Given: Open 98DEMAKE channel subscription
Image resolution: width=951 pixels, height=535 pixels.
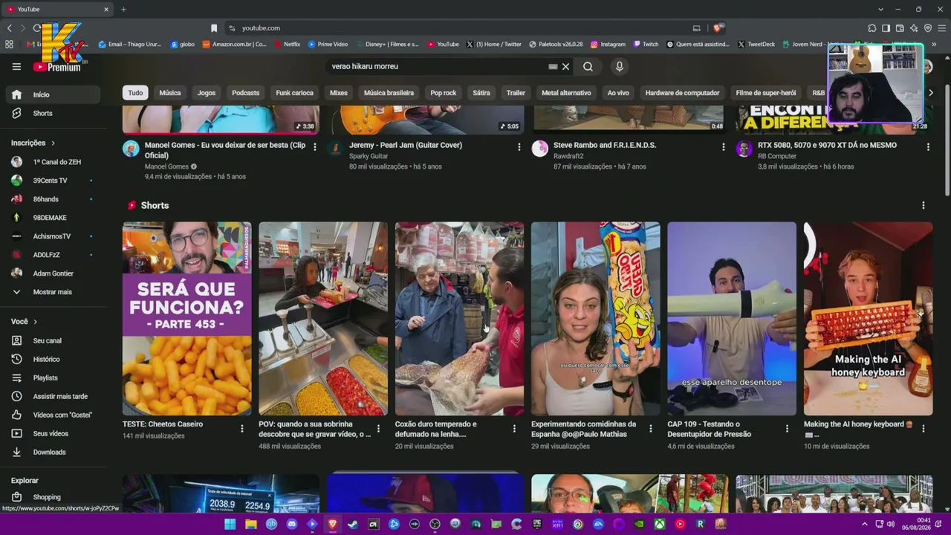Looking at the screenshot, I should click(x=51, y=218).
